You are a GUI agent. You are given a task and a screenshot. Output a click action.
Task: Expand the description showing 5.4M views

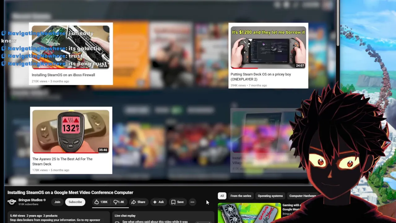coord(58,218)
